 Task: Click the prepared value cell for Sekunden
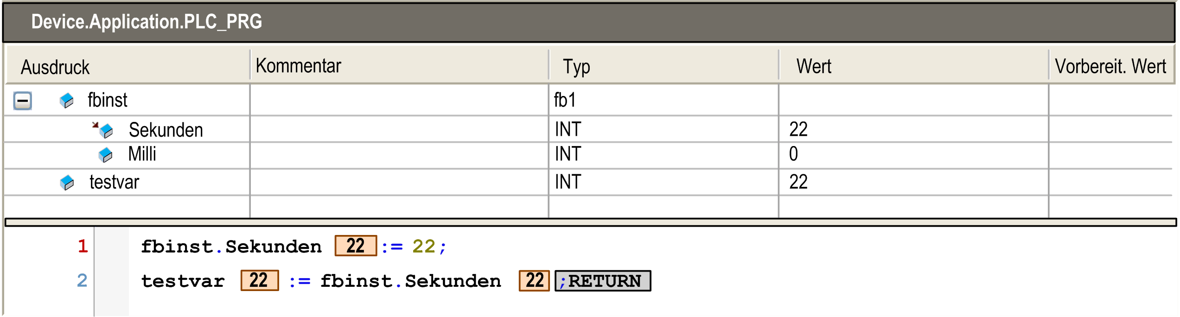click(x=1110, y=129)
